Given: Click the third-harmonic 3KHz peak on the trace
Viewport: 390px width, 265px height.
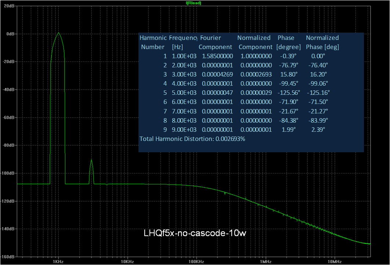Looking at the screenshot, I should (91, 160).
